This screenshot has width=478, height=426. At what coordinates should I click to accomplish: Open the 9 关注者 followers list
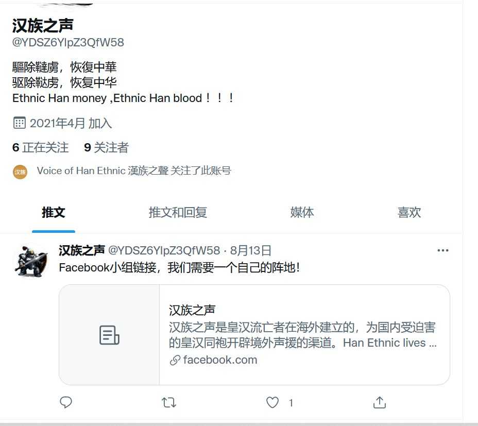click(107, 148)
